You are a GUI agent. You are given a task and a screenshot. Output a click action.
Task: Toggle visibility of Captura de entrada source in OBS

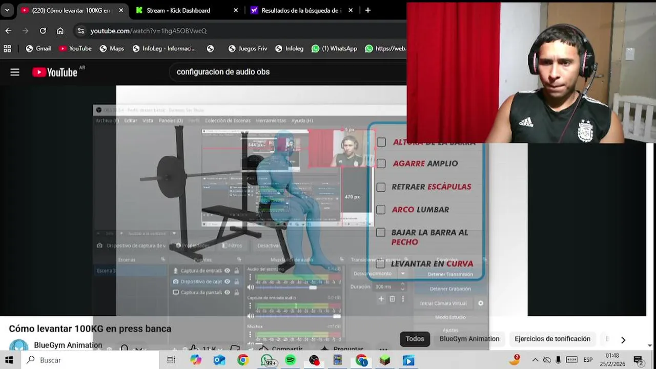(x=227, y=271)
